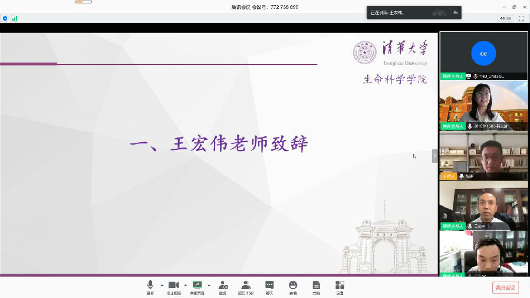
Task: Click the reply arrow in speaker notification
Action: (x=455, y=12)
